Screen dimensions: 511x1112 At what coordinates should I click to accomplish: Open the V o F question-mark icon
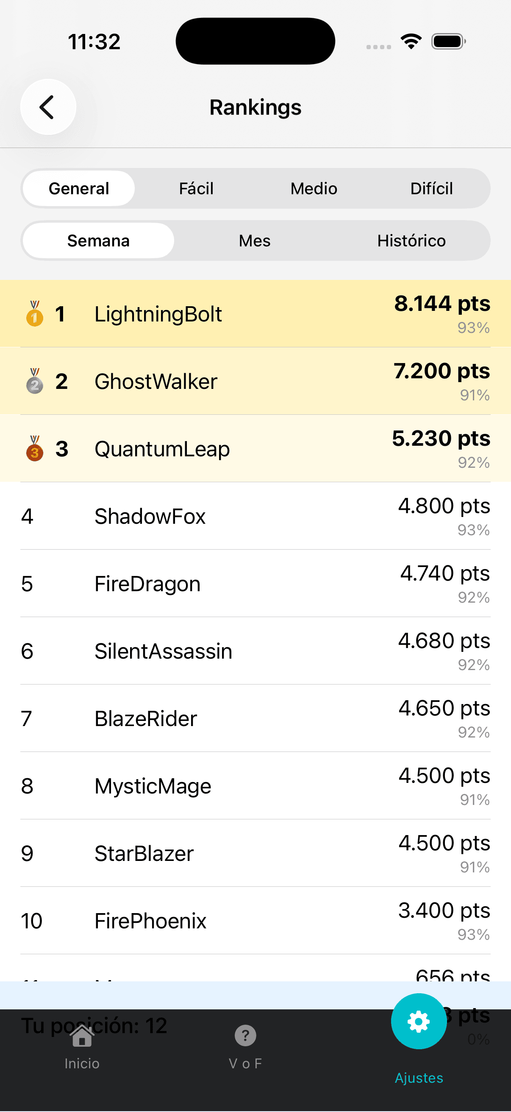coord(245,1036)
